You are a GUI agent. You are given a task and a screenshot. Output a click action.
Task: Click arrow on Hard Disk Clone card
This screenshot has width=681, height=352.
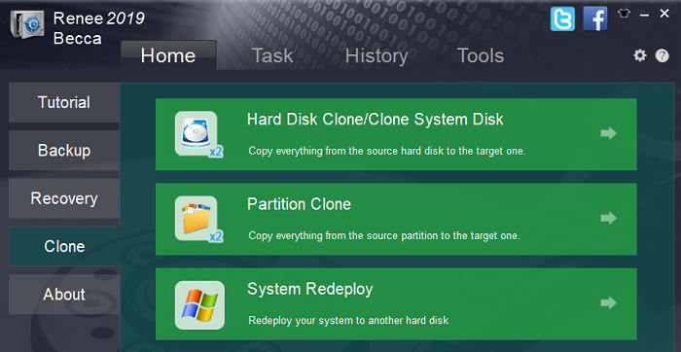(608, 133)
